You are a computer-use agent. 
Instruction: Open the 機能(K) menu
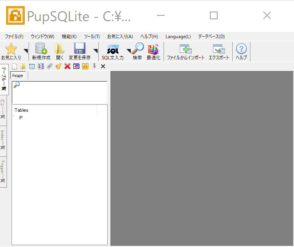[69, 37]
